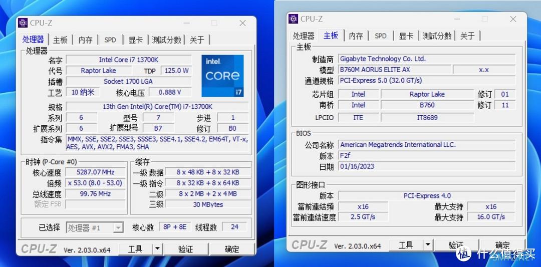Open 测試分數 tab in the left window

(166, 40)
